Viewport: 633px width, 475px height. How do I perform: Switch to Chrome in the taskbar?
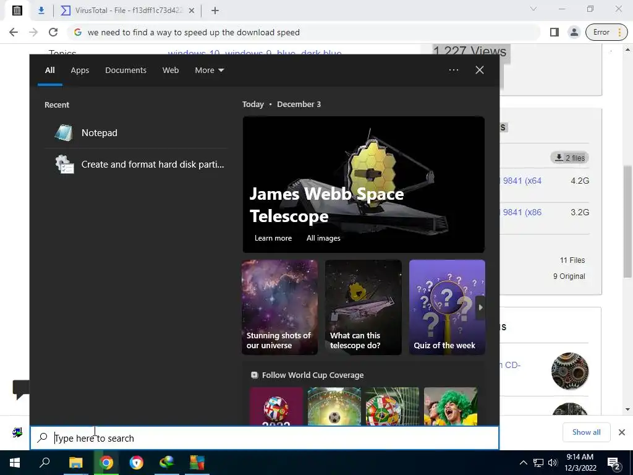pyautogui.click(x=106, y=463)
